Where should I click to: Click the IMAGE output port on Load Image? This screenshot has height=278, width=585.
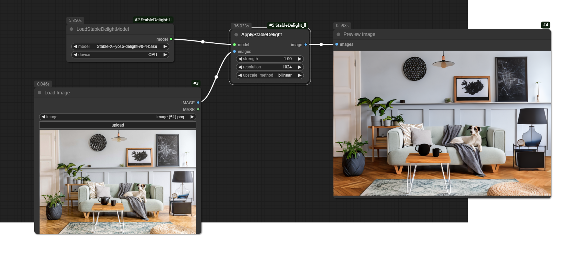[x=198, y=103]
